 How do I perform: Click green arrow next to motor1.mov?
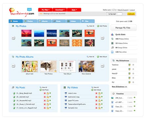[x=102, y=93]
